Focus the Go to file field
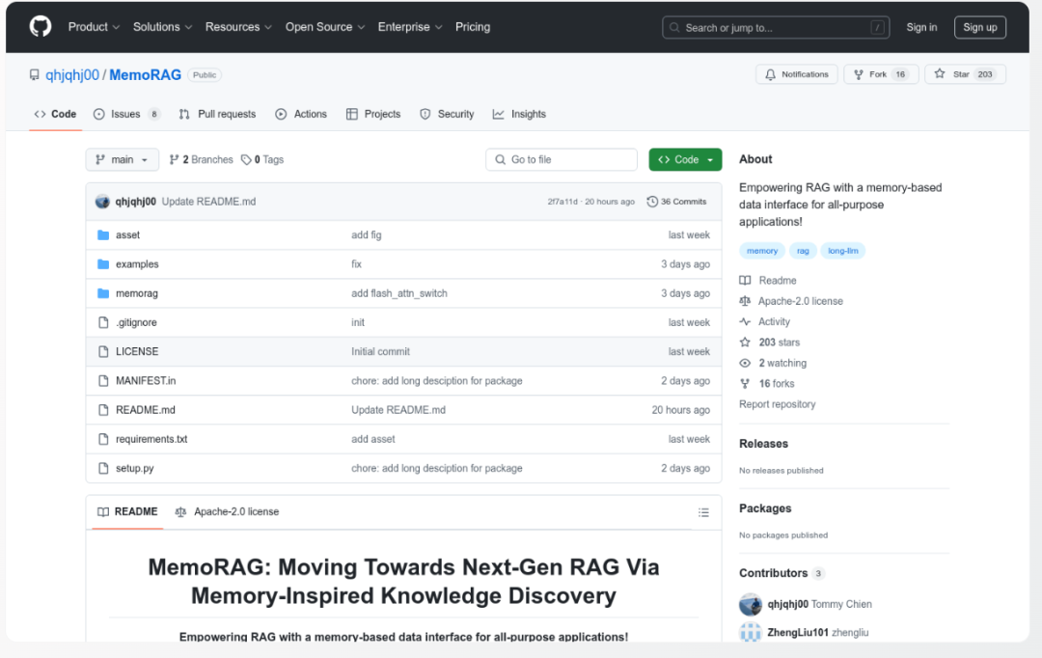This screenshot has width=1042, height=658. [x=562, y=159]
